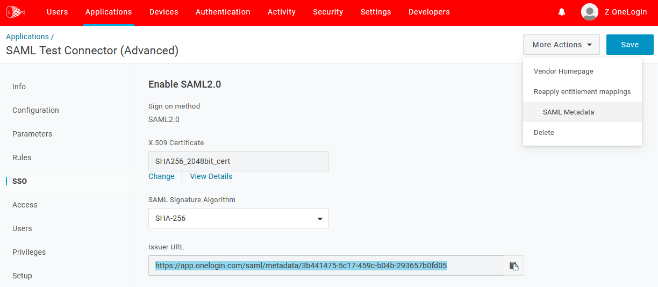Select SAML Metadata from the menu

tap(568, 112)
